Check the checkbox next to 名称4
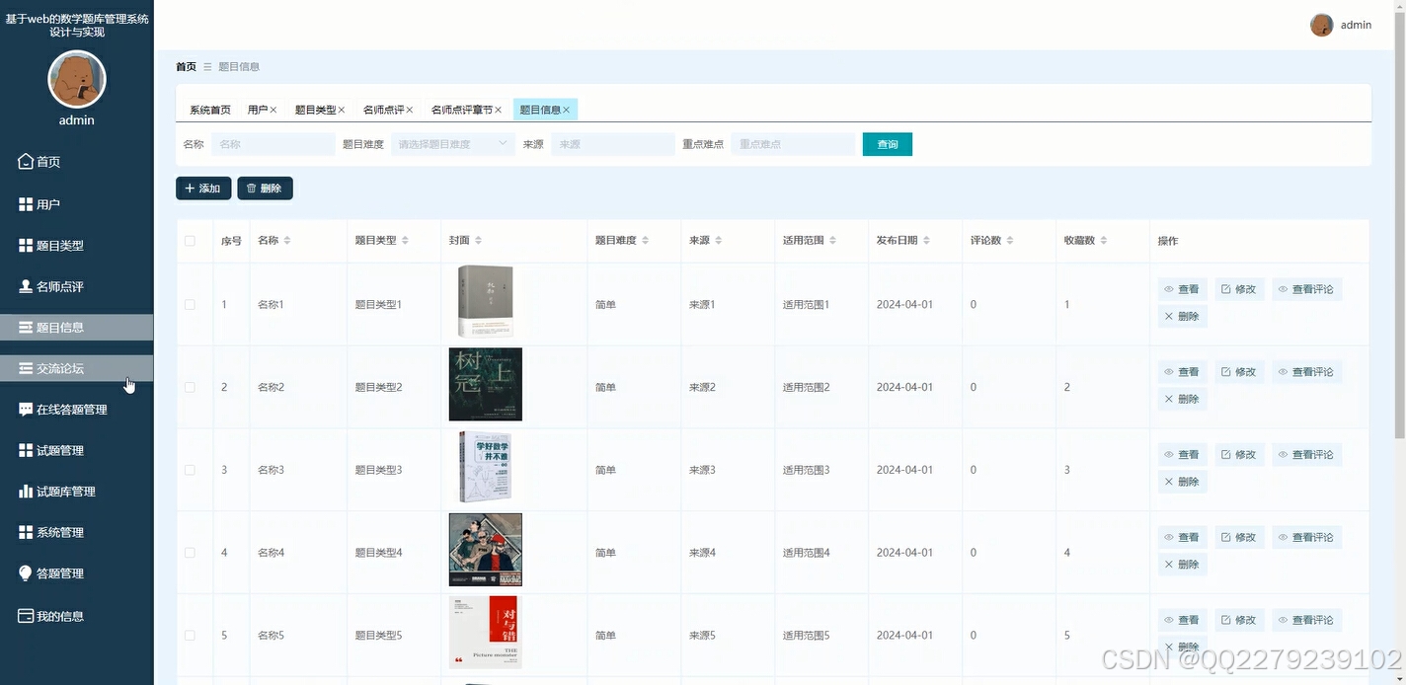This screenshot has height=685, width=1406. tap(192, 552)
